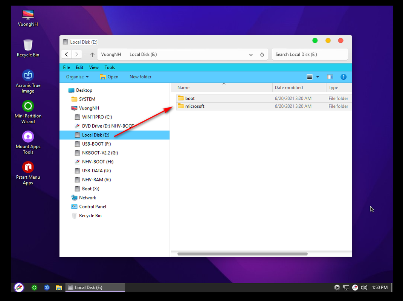403x301 pixels.
Task: Open the network tray icon
Action: click(x=346, y=287)
